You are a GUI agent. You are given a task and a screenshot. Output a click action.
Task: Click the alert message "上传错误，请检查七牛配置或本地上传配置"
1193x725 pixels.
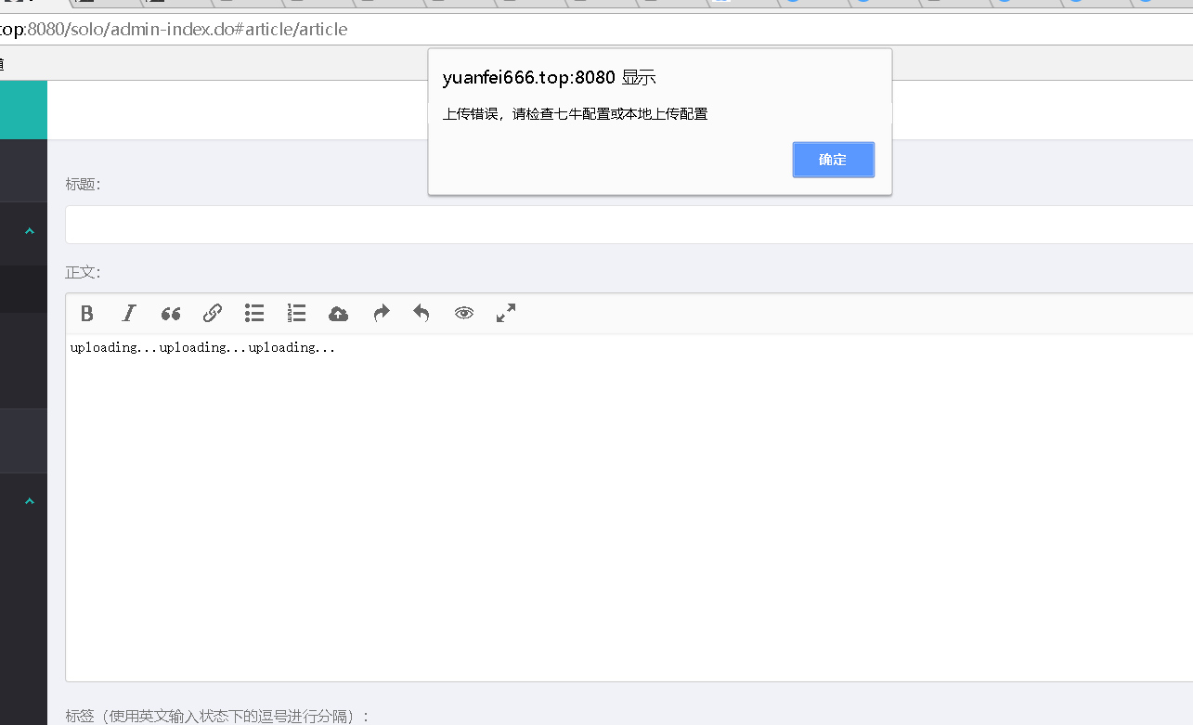pyautogui.click(x=576, y=114)
